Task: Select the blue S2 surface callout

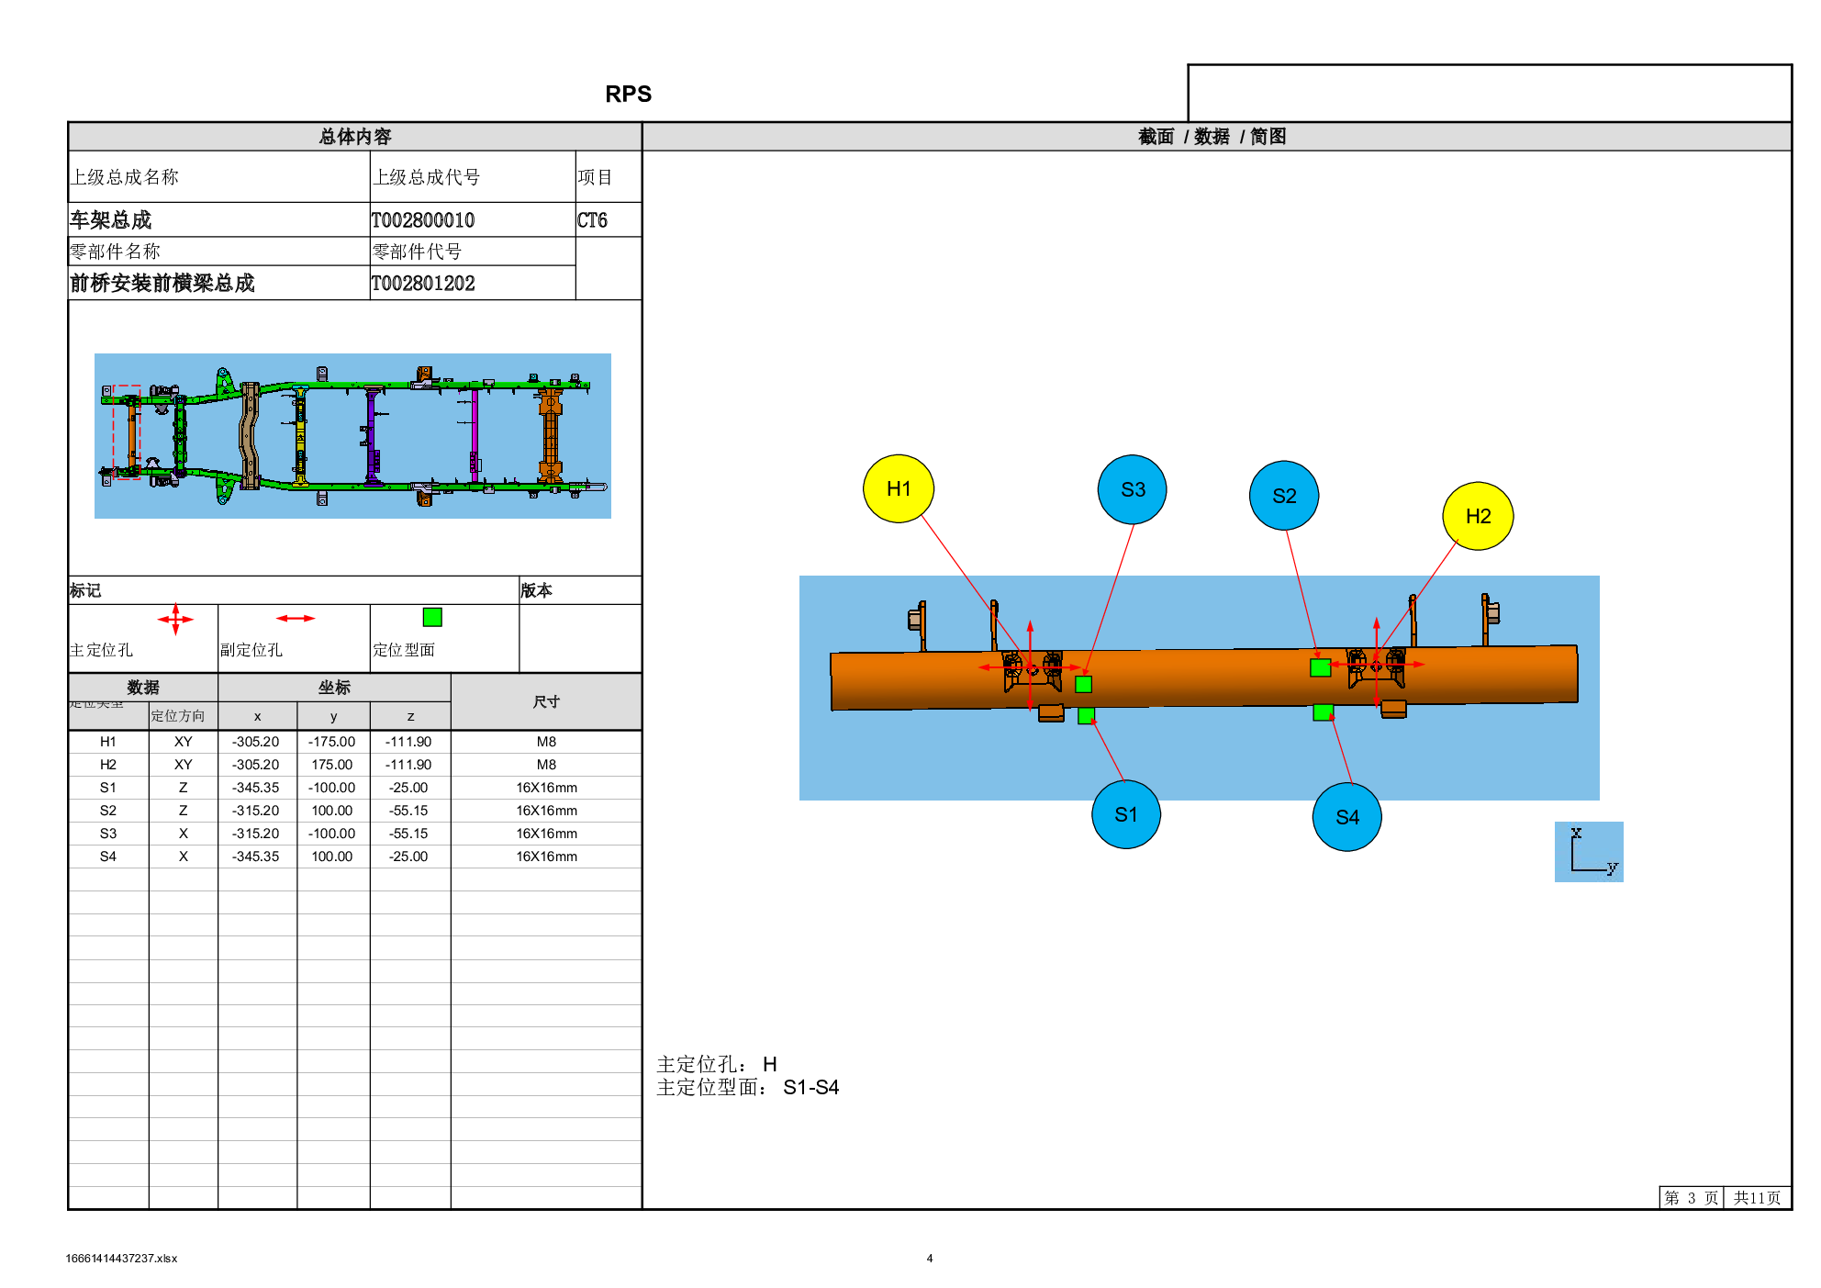Action: (1283, 496)
